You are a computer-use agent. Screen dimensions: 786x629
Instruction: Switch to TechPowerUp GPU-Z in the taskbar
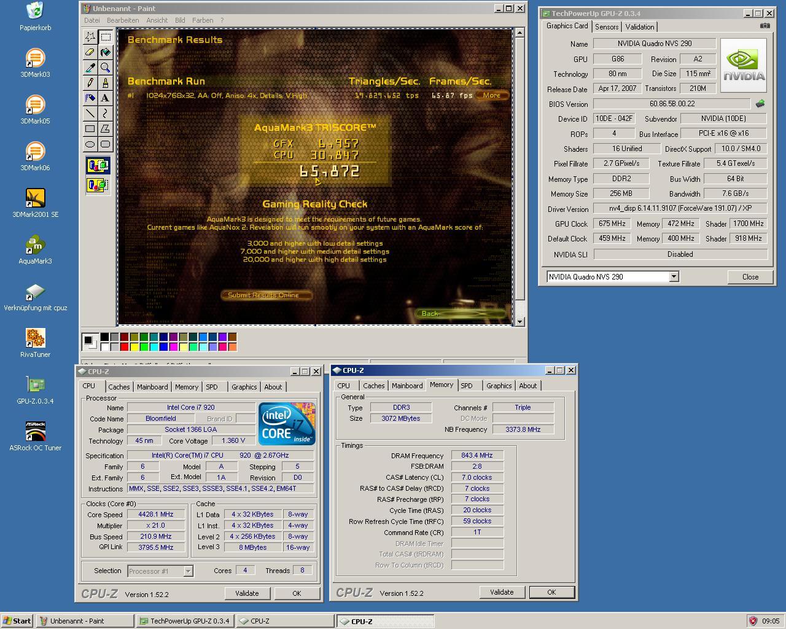(x=185, y=621)
